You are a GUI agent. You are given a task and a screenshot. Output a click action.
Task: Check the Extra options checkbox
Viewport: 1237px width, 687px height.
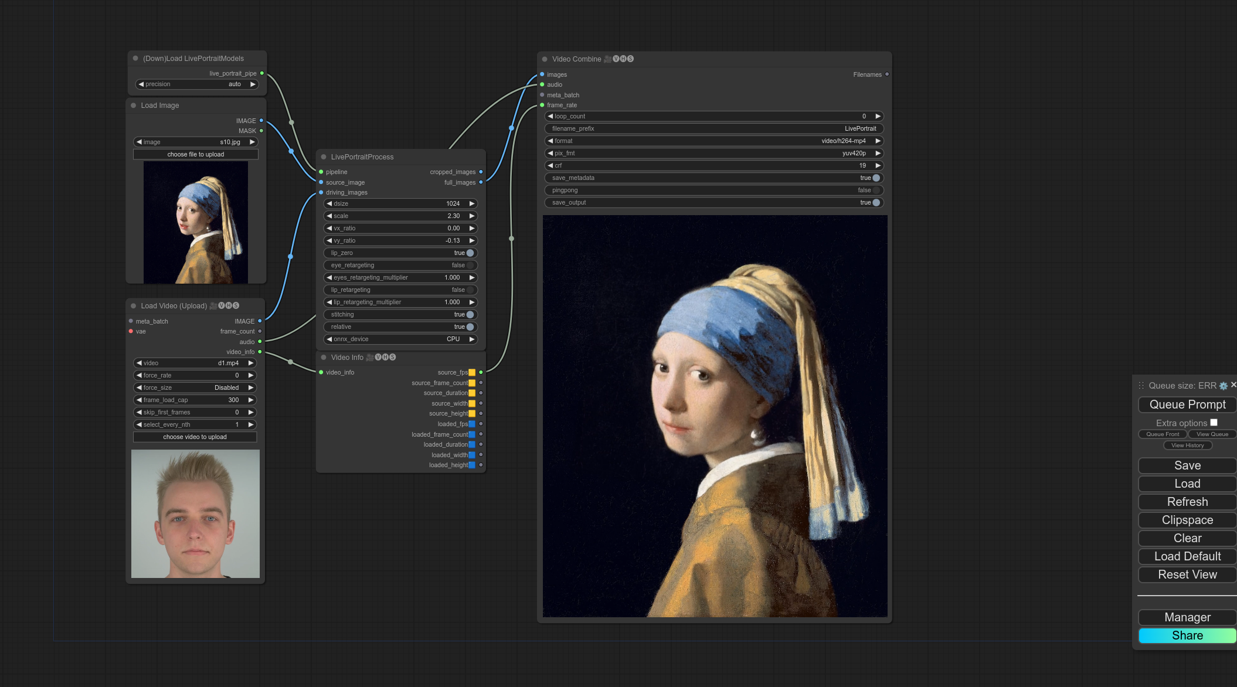[x=1214, y=423]
